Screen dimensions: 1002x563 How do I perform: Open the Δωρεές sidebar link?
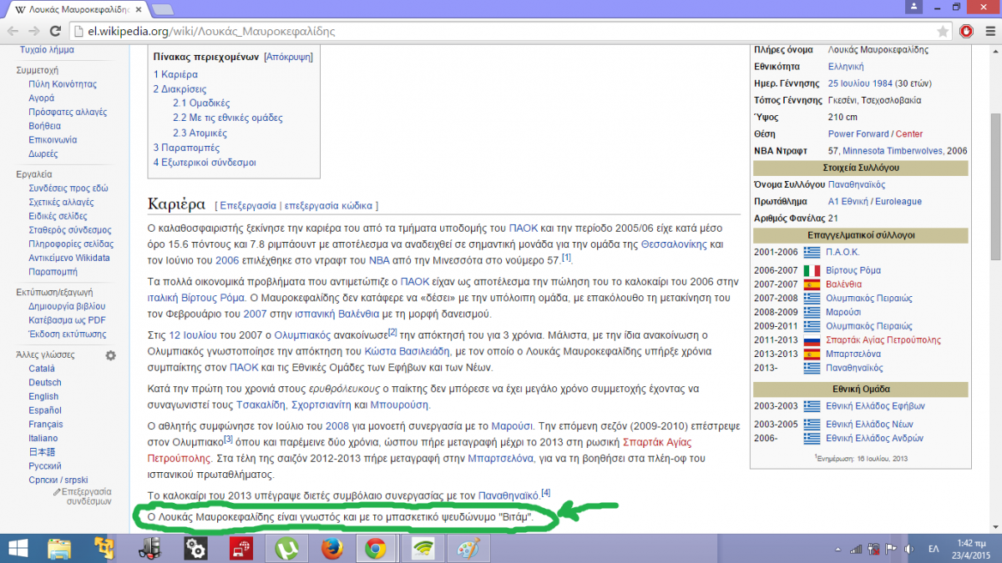tap(43, 153)
